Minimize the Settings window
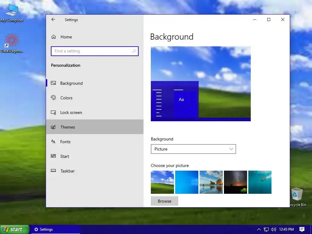The width and height of the screenshot is (312, 234). pos(255,19)
